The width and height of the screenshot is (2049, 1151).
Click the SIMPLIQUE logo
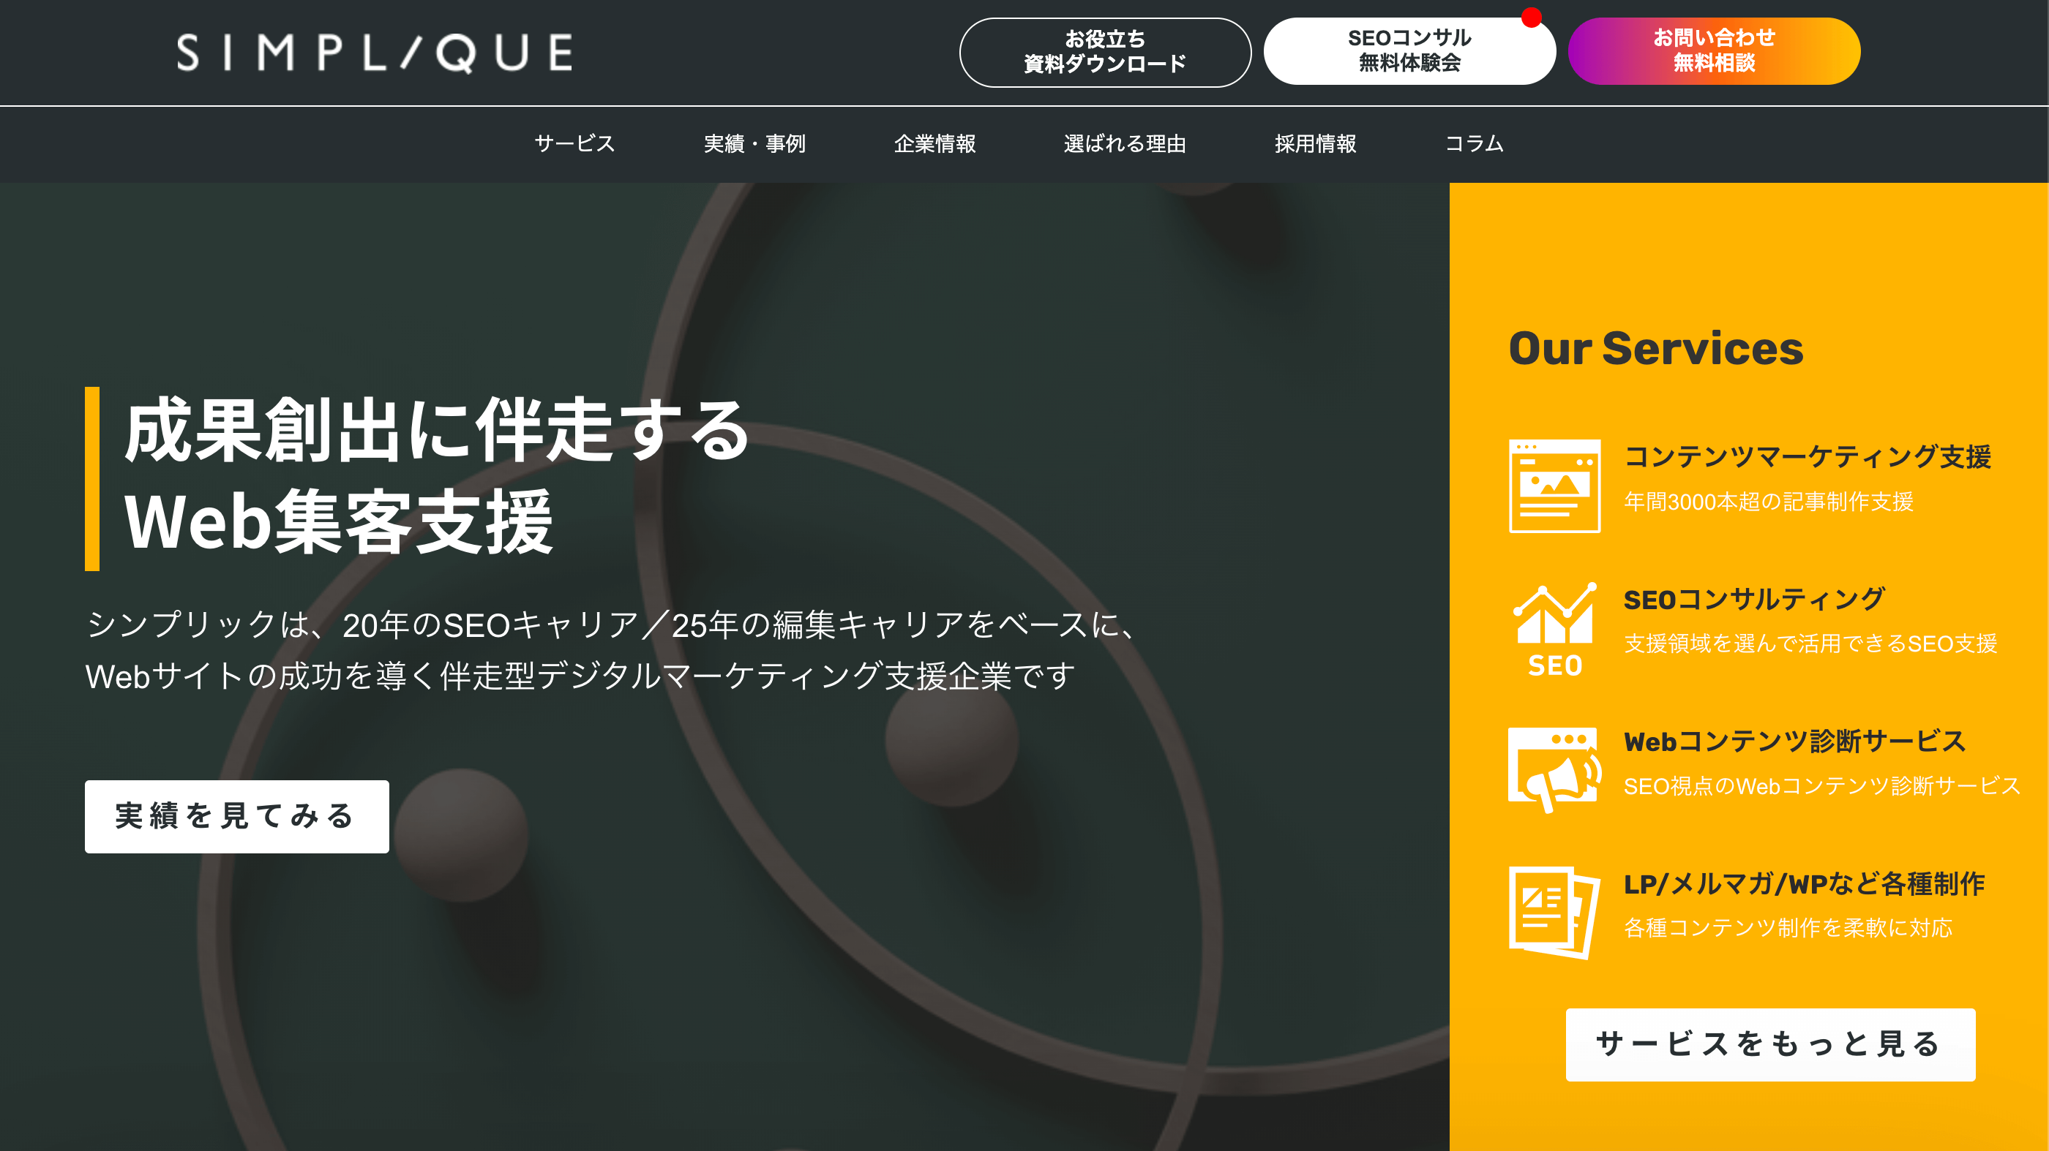(374, 53)
